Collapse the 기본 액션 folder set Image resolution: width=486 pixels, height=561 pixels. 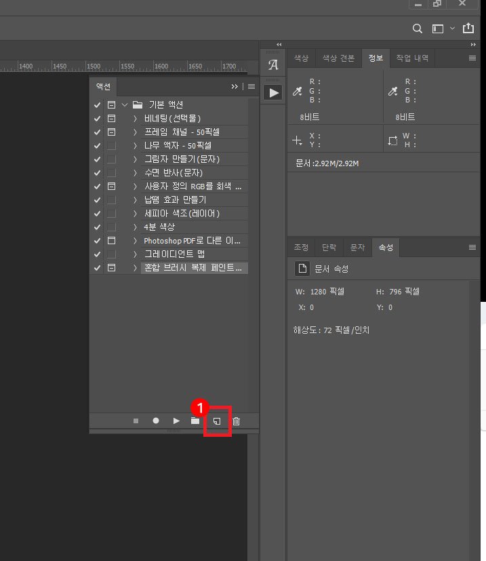click(125, 105)
